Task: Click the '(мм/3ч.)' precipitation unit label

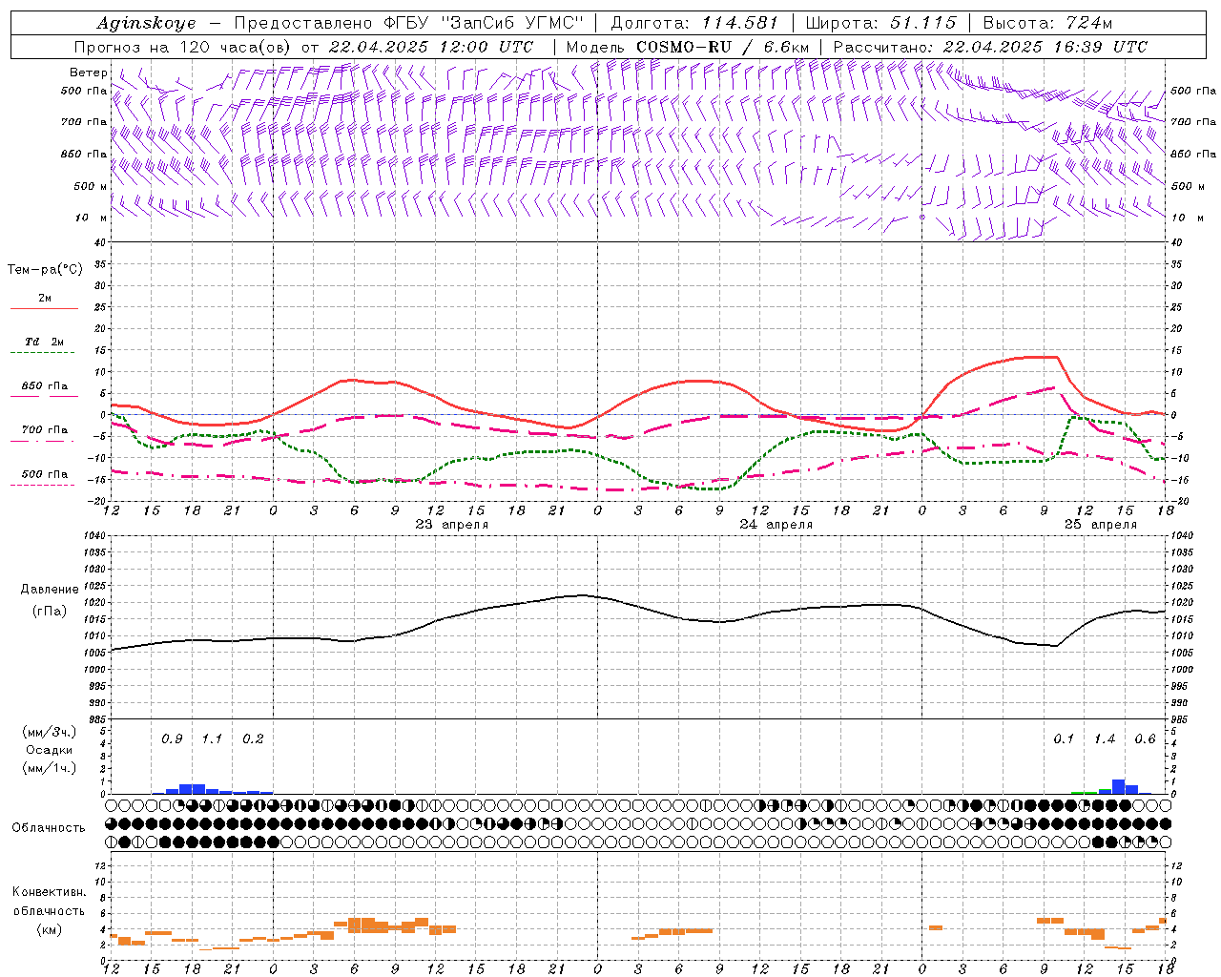Action: (x=49, y=732)
